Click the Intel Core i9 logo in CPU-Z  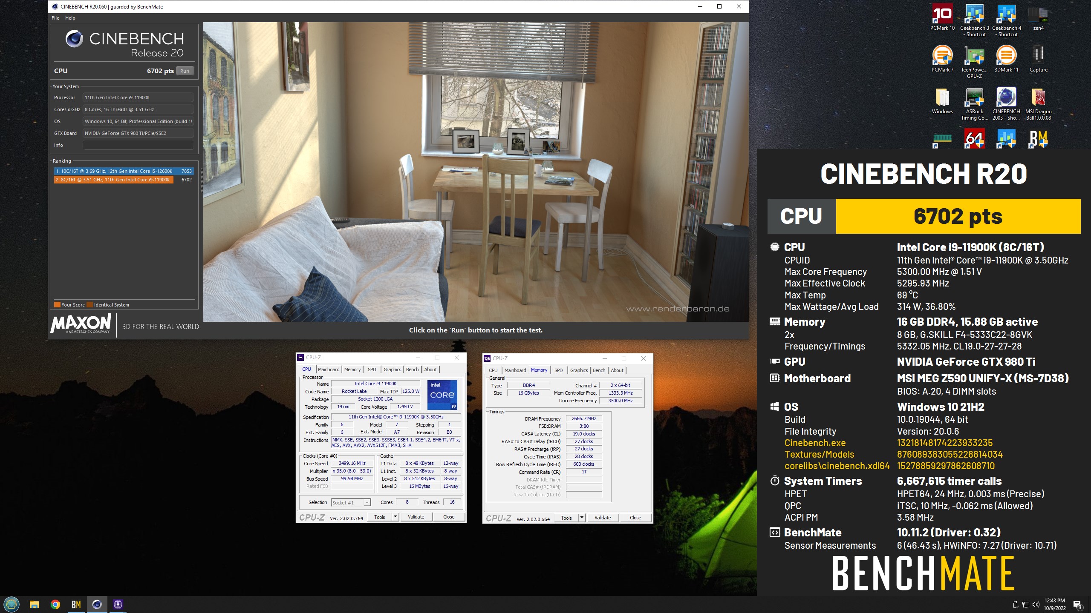(442, 395)
